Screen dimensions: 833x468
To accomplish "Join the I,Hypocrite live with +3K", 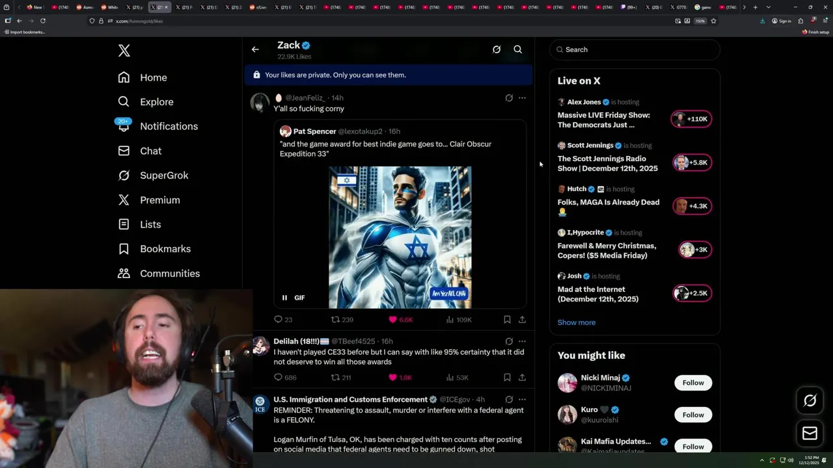I will pyautogui.click(x=694, y=250).
